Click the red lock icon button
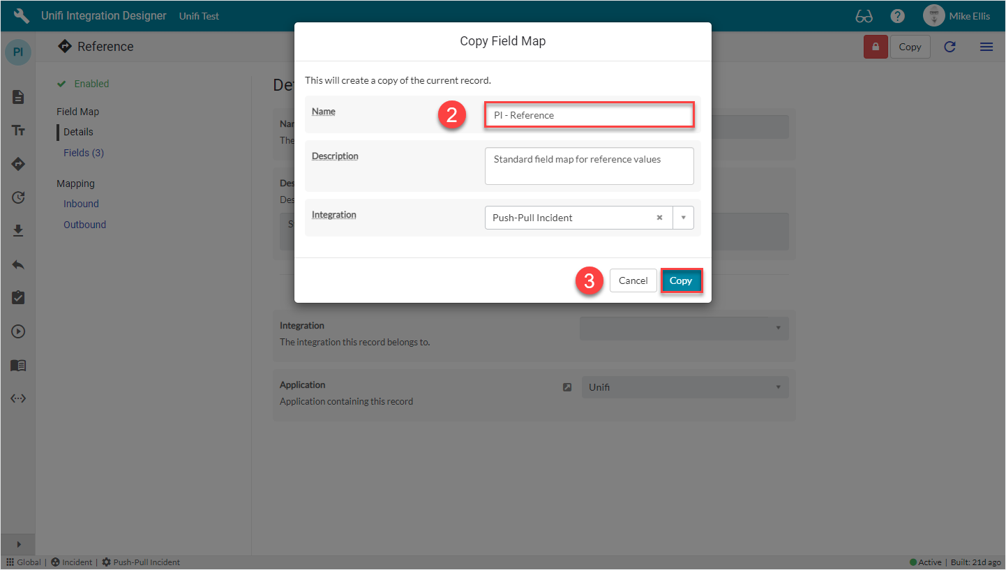 coord(875,47)
